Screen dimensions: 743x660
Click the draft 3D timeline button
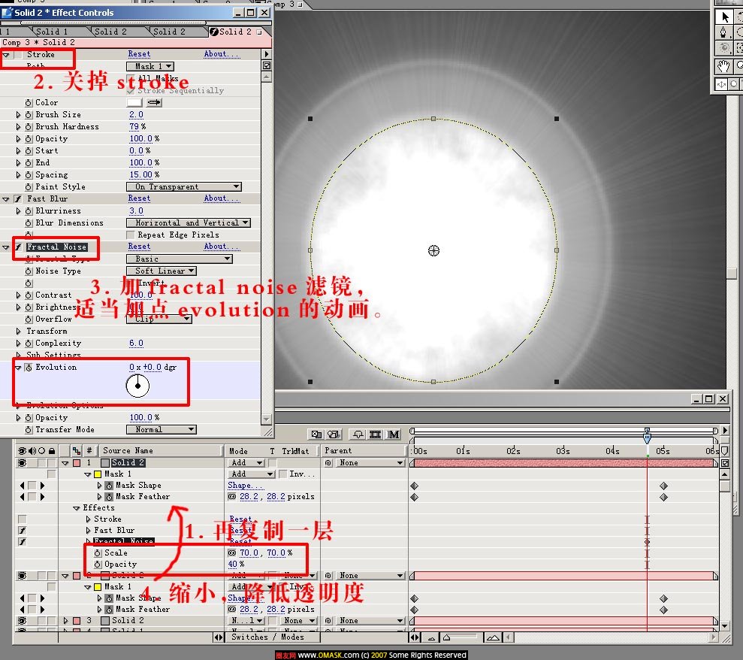(334, 434)
